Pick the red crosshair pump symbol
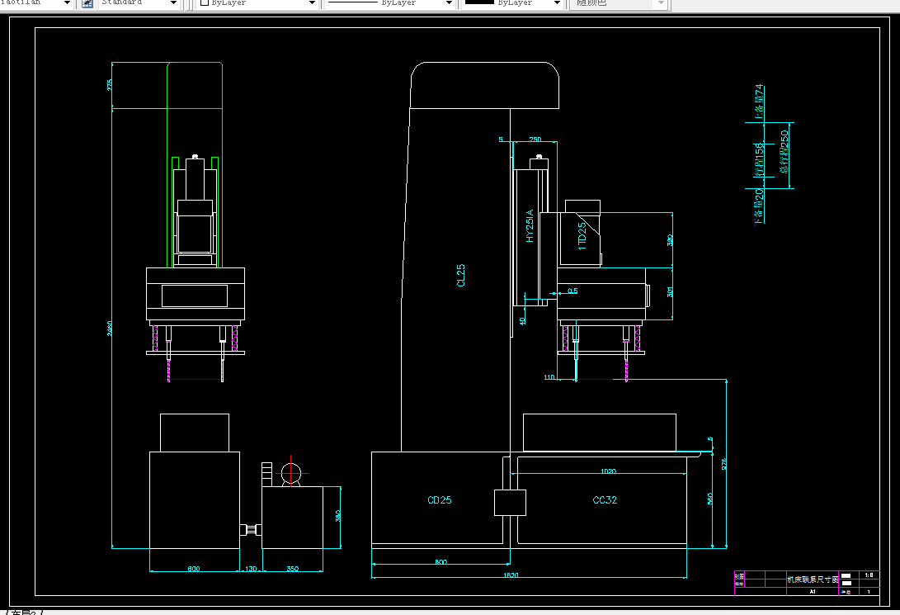 click(291, 473)
